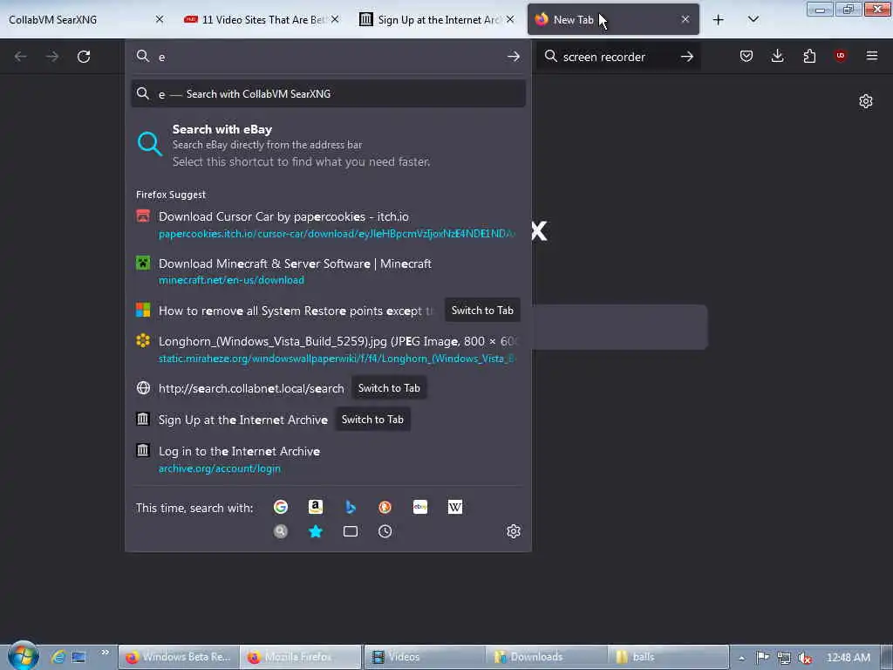The image size is (893, 670).
Task: Open the Videos taskbar window
Action: point(424,657)
